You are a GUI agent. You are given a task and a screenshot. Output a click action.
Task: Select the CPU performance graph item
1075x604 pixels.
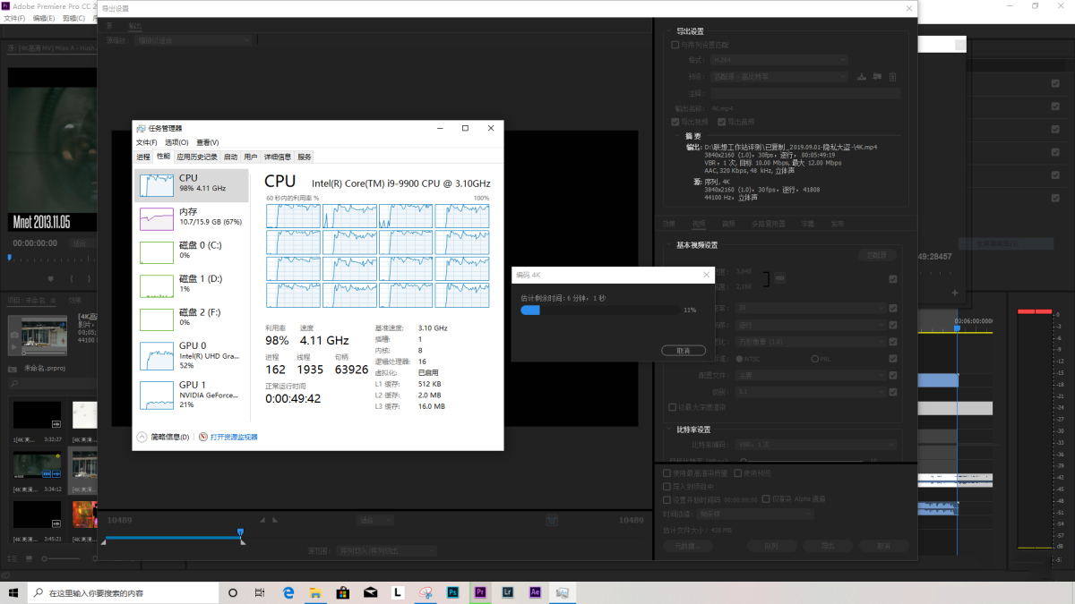pyautogui.click(x=191, y=184)
